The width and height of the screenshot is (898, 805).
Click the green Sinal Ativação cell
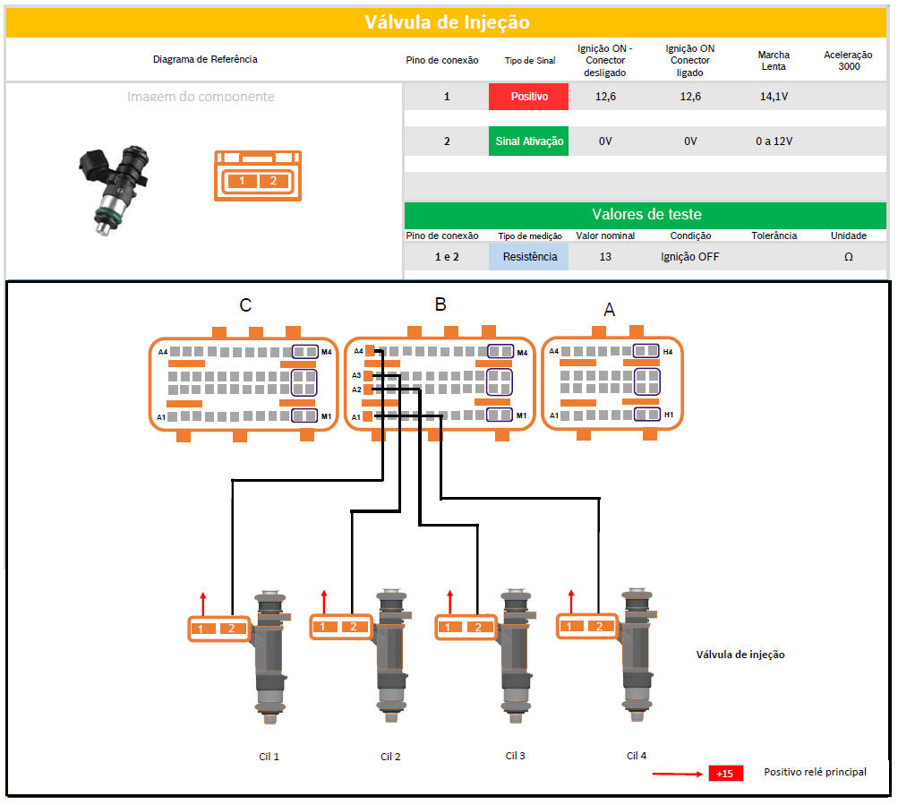(x=528, y=141)
